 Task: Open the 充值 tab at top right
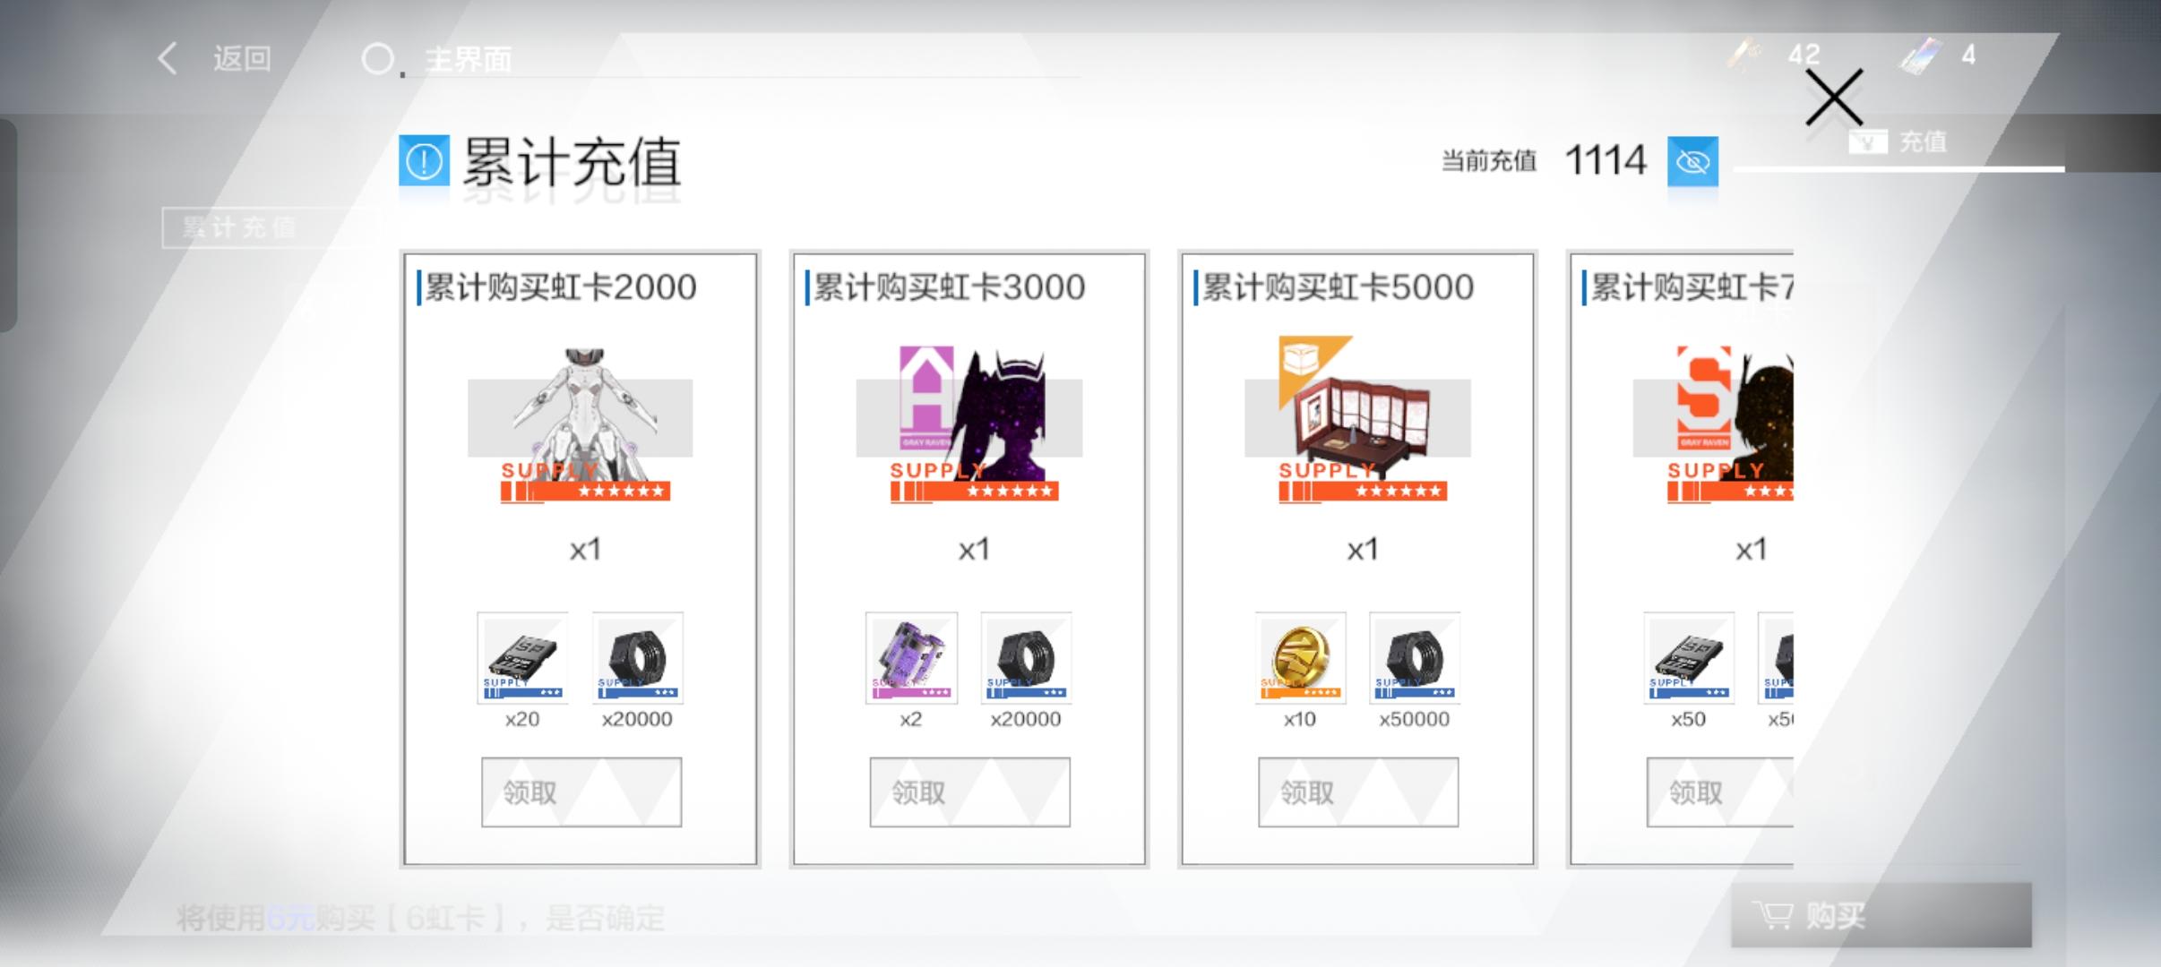(1899, 141)
